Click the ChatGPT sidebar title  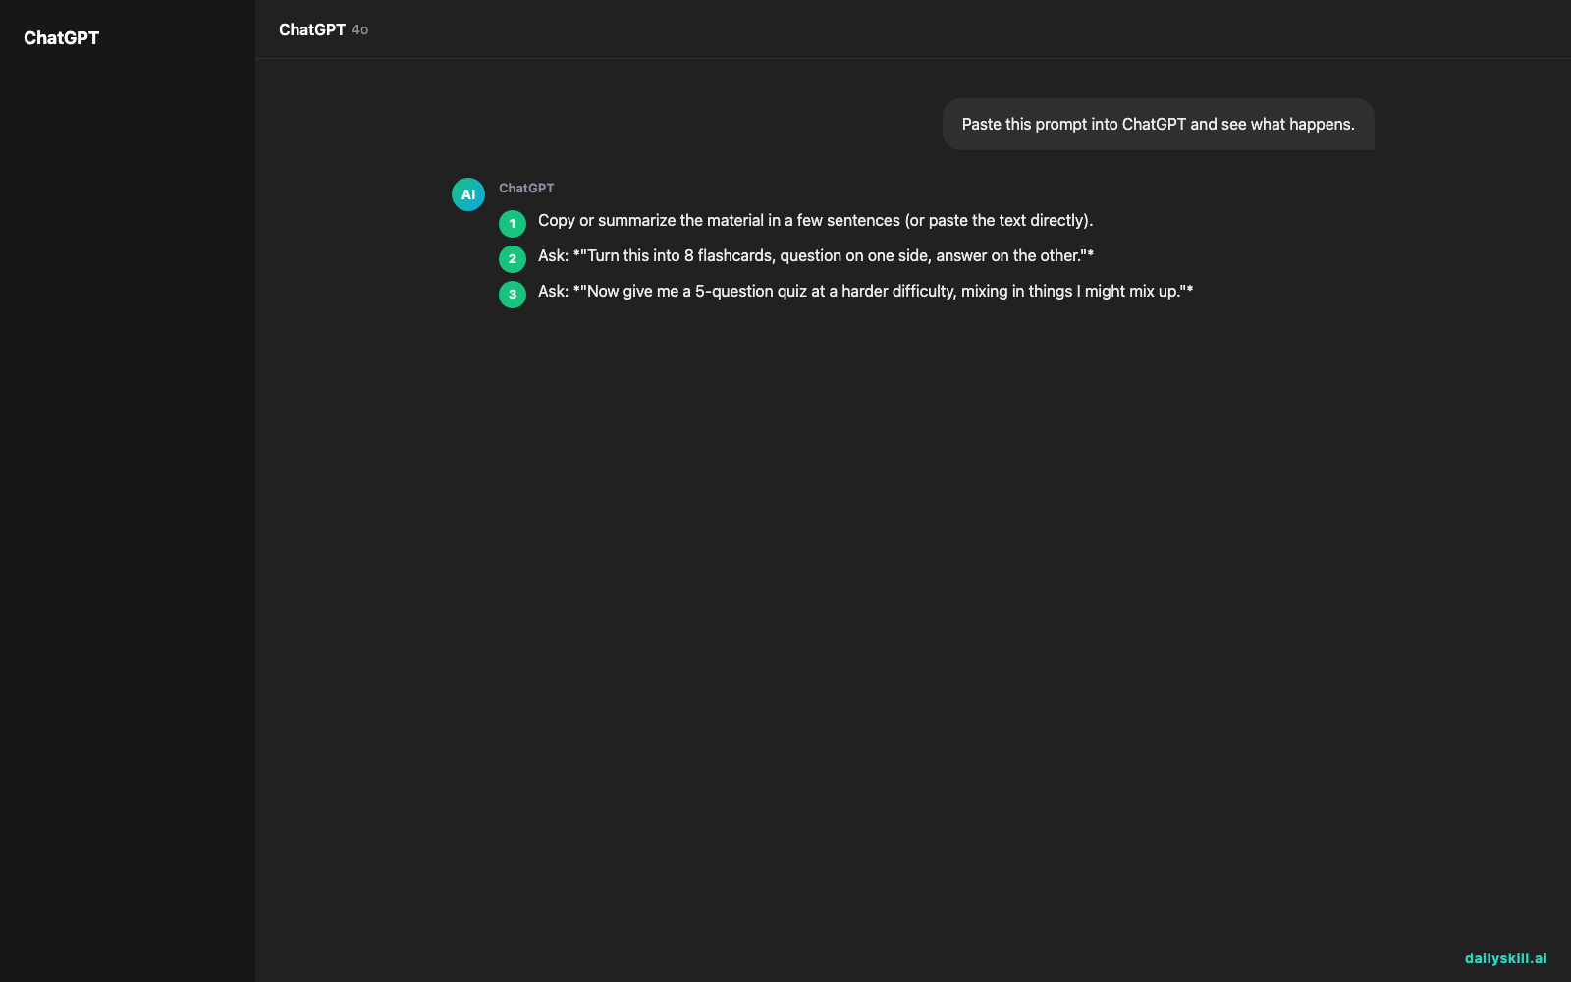[x=61, y=38]
